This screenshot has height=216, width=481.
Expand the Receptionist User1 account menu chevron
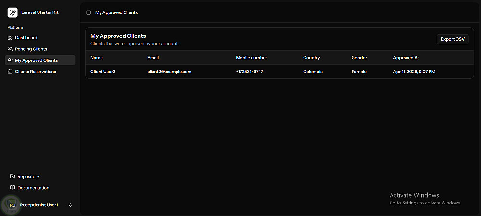click(x=70, y=205)
